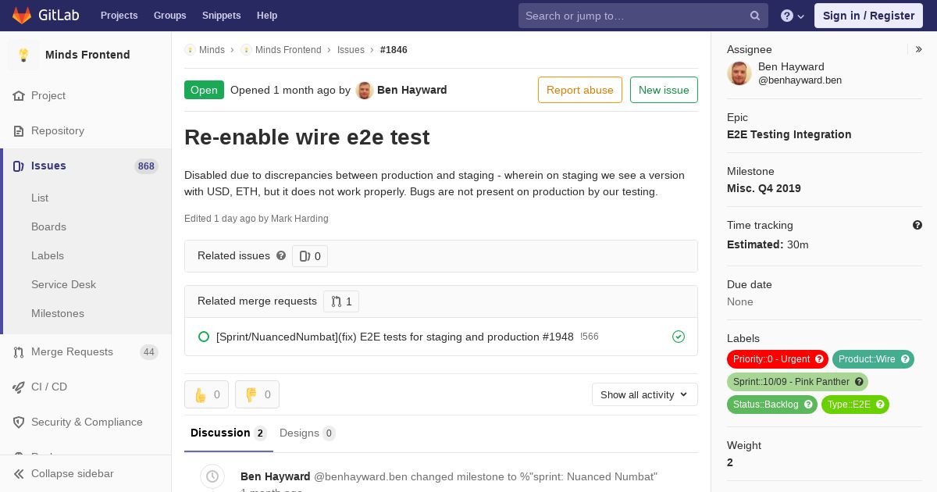Screen dimensions: 937x492
Task: Click the New issue button
Action: coord(664,90)
